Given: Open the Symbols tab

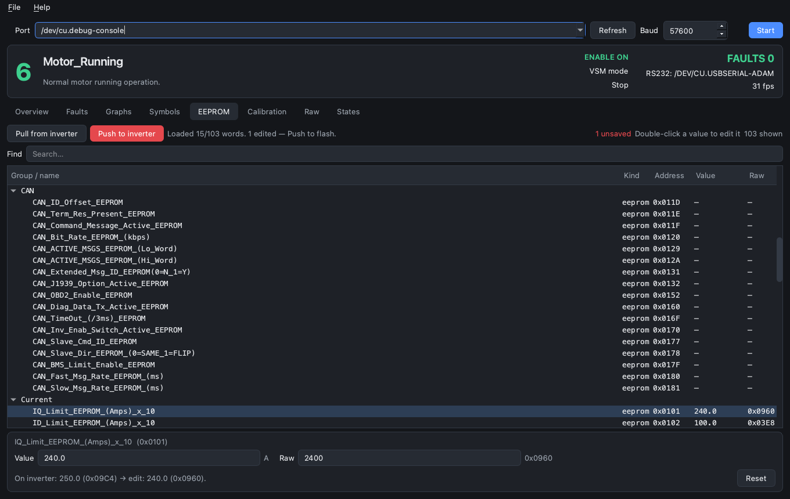Looking at the screenshot, I should tap(164, 111).
